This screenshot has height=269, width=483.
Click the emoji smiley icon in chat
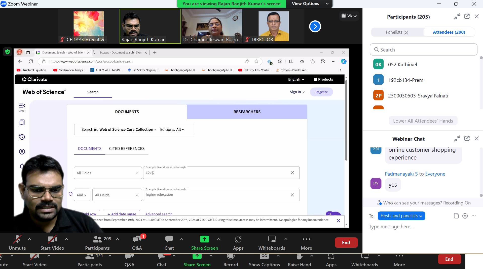point(465,216)
